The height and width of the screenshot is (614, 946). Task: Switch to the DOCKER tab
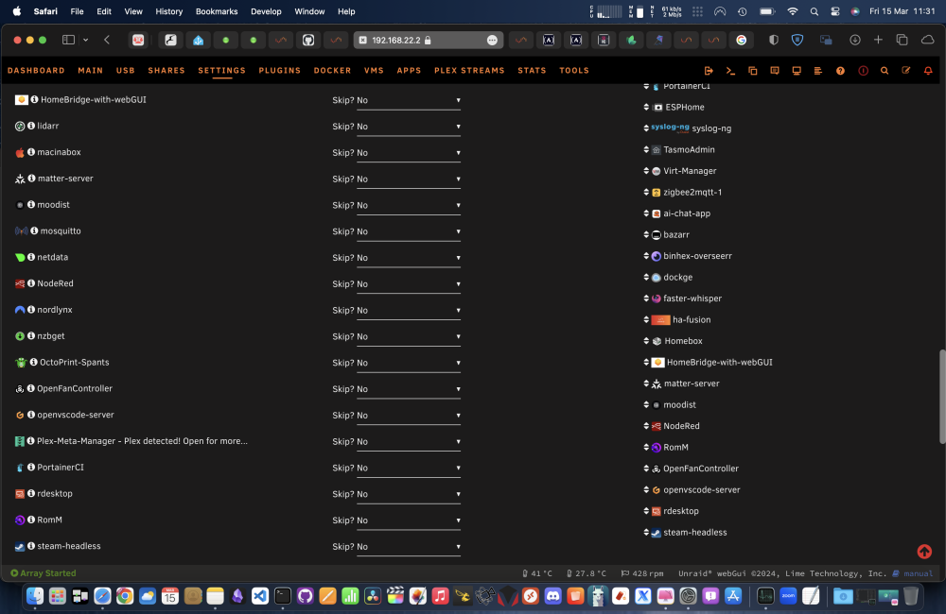pyautogui.click(x=332, y=71)
